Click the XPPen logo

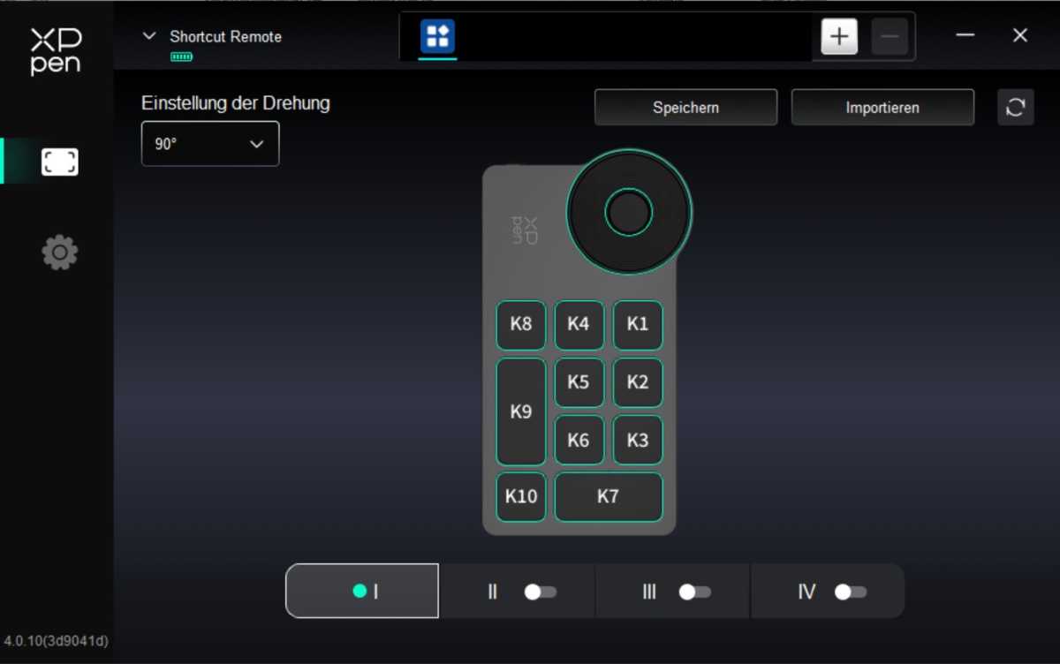point(56,51)
